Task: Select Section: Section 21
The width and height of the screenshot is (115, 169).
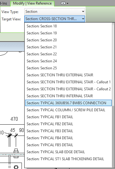Action: (68, 47)
